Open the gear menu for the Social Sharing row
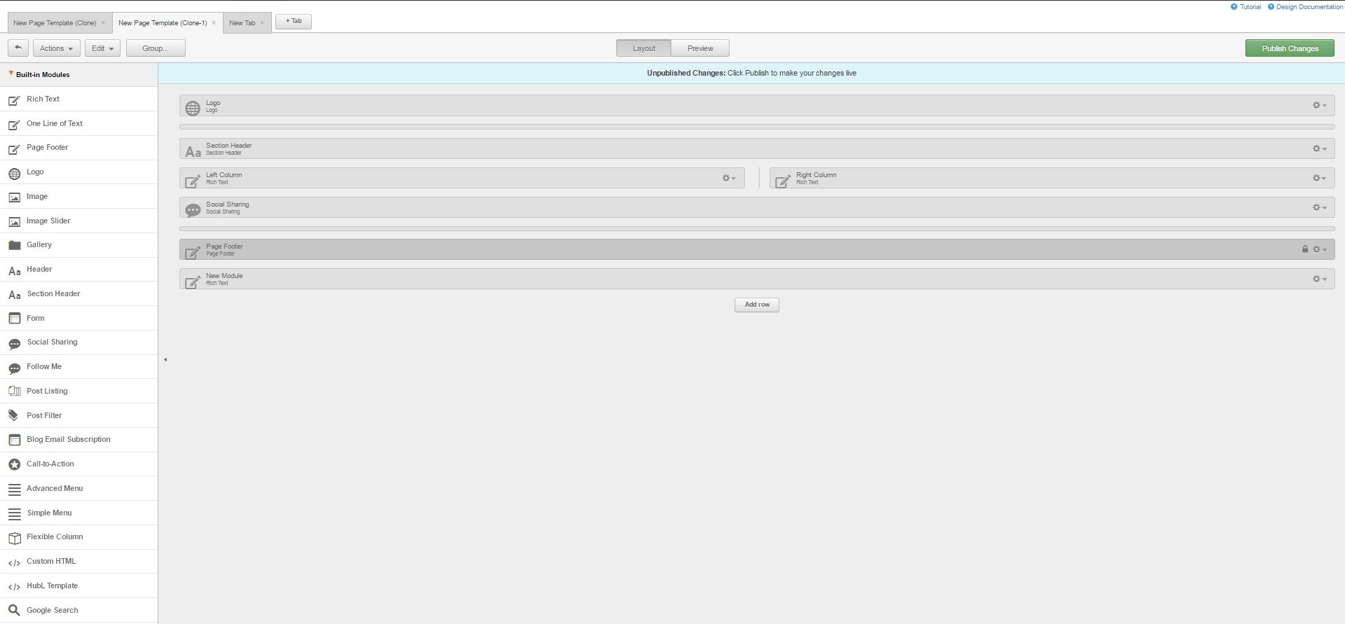This screenshot has width=1345, height=624. (1319, 207)
